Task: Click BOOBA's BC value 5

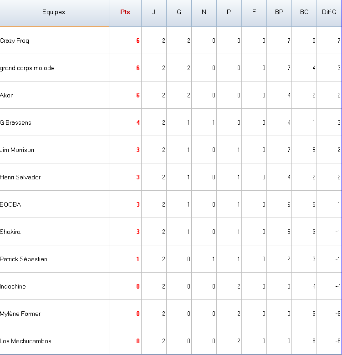Action: [x=314, y=205]
